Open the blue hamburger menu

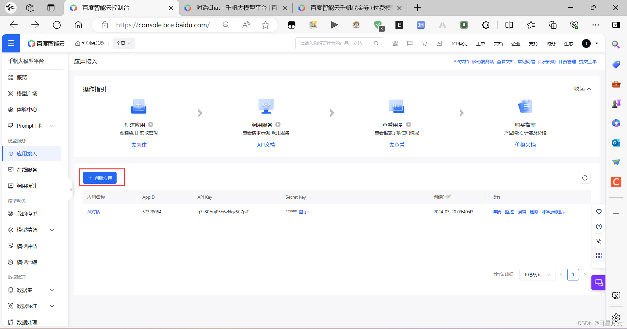[11, 43]
